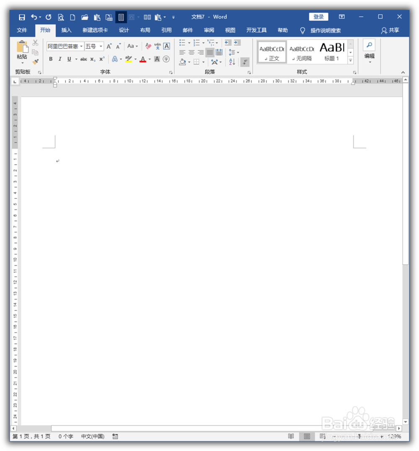Open the font size dropdown showing 五号
Image resolution: width=419 pixels, height=451 pixels.
coord(101,46)
